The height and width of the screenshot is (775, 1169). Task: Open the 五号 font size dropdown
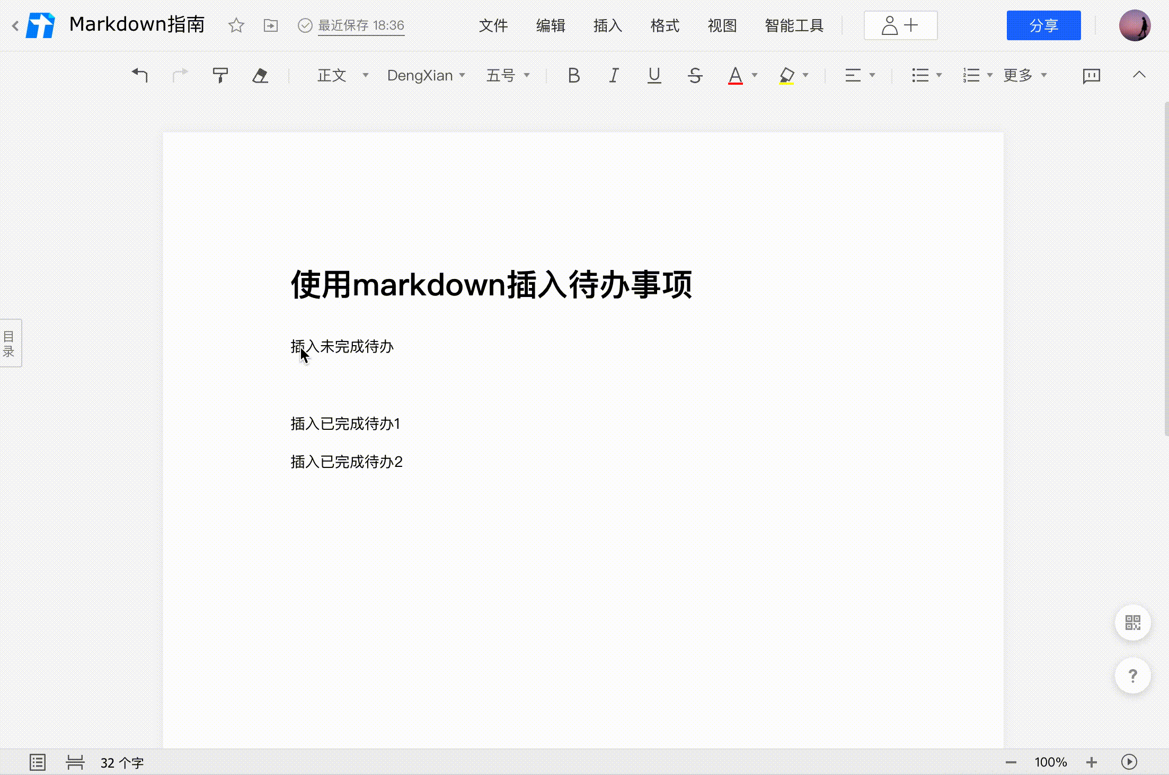pyautogui.click(x=506, y=75)
